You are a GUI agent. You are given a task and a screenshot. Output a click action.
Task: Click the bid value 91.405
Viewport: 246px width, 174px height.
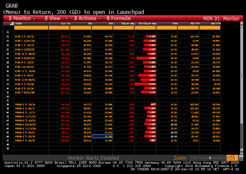click(x=87, y=36)
